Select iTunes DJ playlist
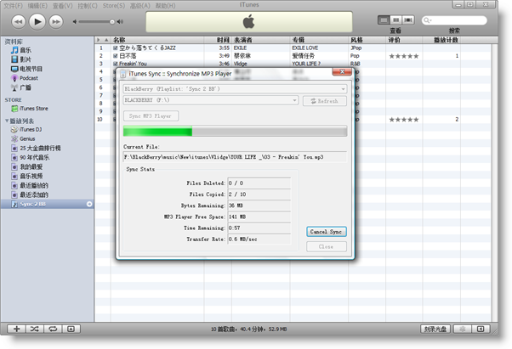The image size is (512, 349). tap(31, 129)
